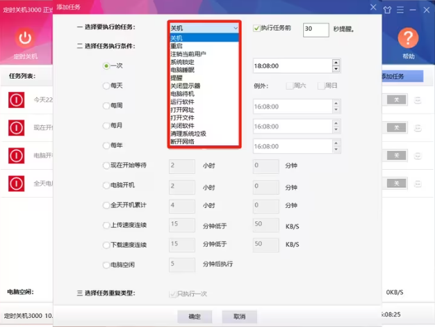Check the 周日 exception checkbox

click(x=321, y=86)
